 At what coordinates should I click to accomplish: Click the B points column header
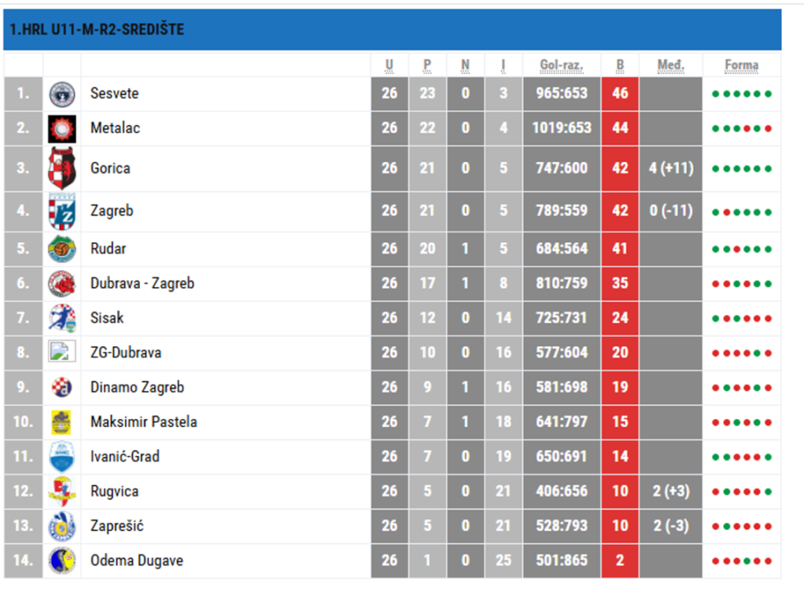(x=620, y=65)
